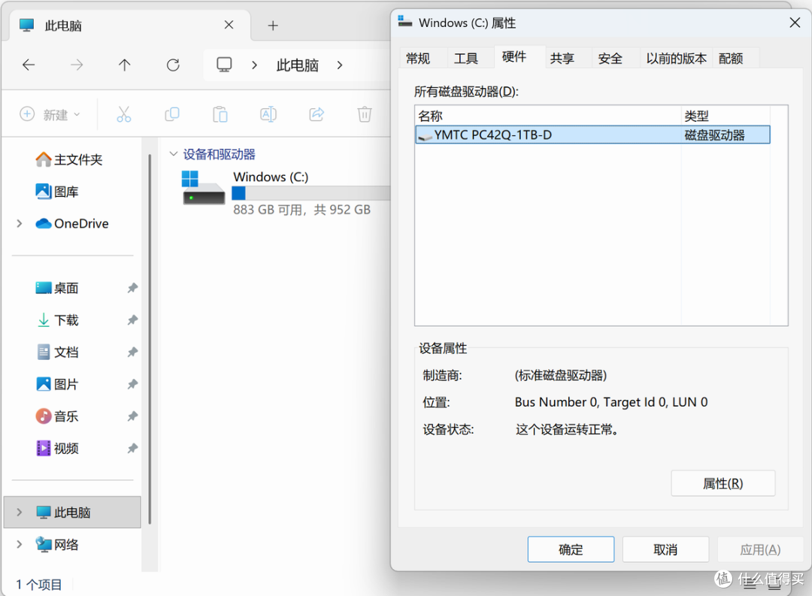Open 图片 quick access folder
The height and width of the screenshot is (596, 812).
pyautogui.click(x=57, y=384)
